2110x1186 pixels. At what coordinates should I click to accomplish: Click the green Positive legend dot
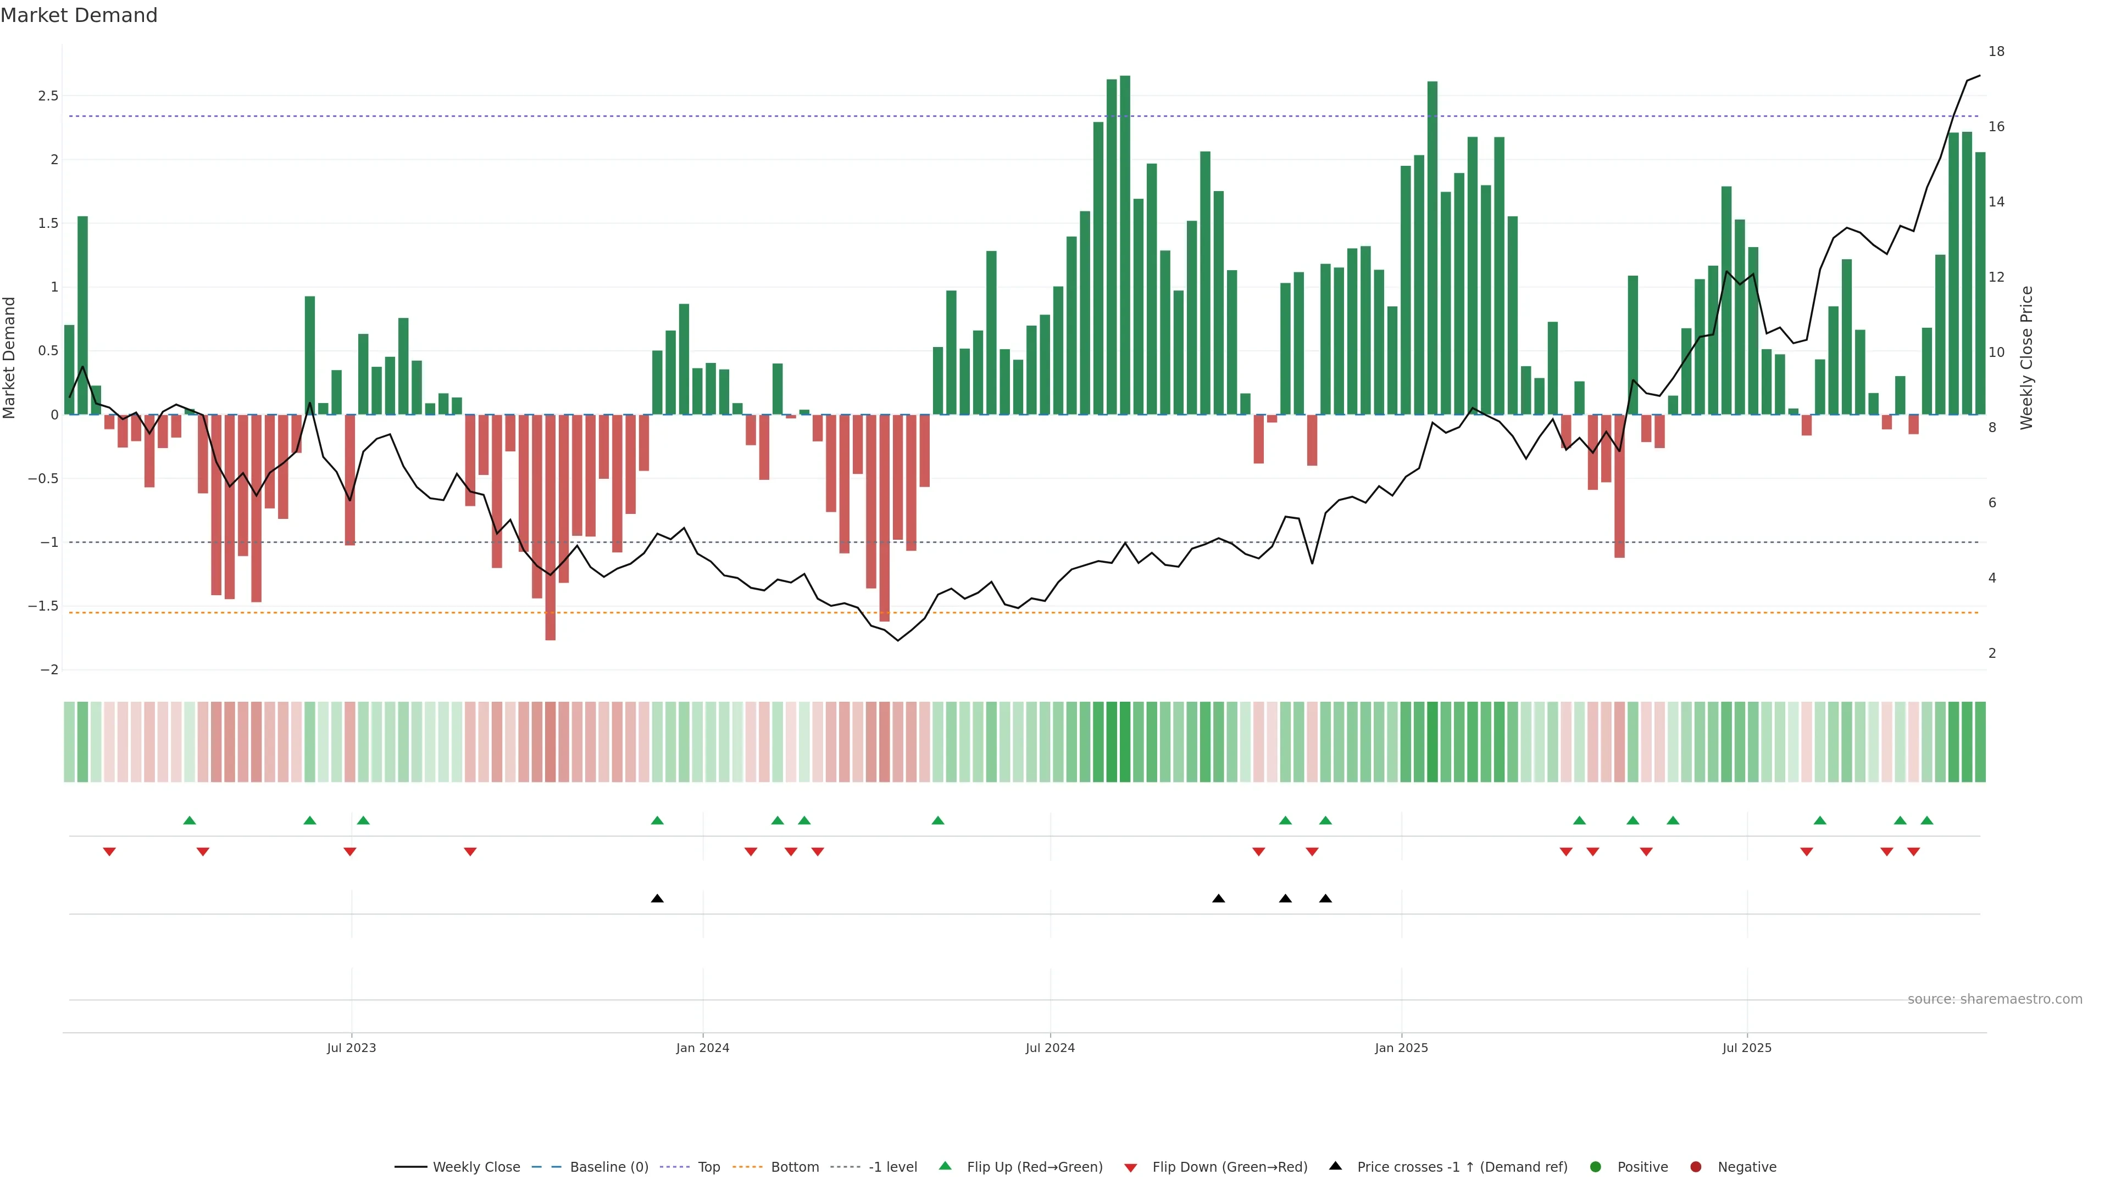pos(1595,1167)
